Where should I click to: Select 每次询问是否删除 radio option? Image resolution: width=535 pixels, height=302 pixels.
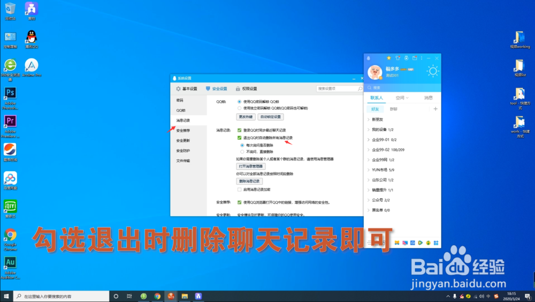(242, 145)
